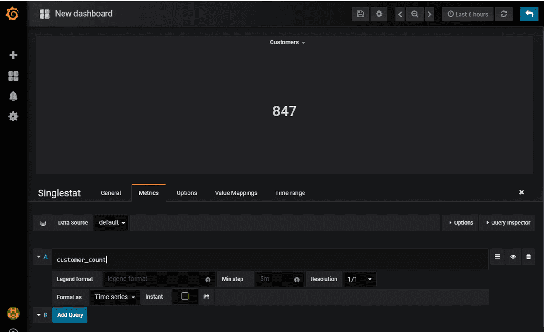
Task: Click the Add Query button
Action: coord(70,315)
